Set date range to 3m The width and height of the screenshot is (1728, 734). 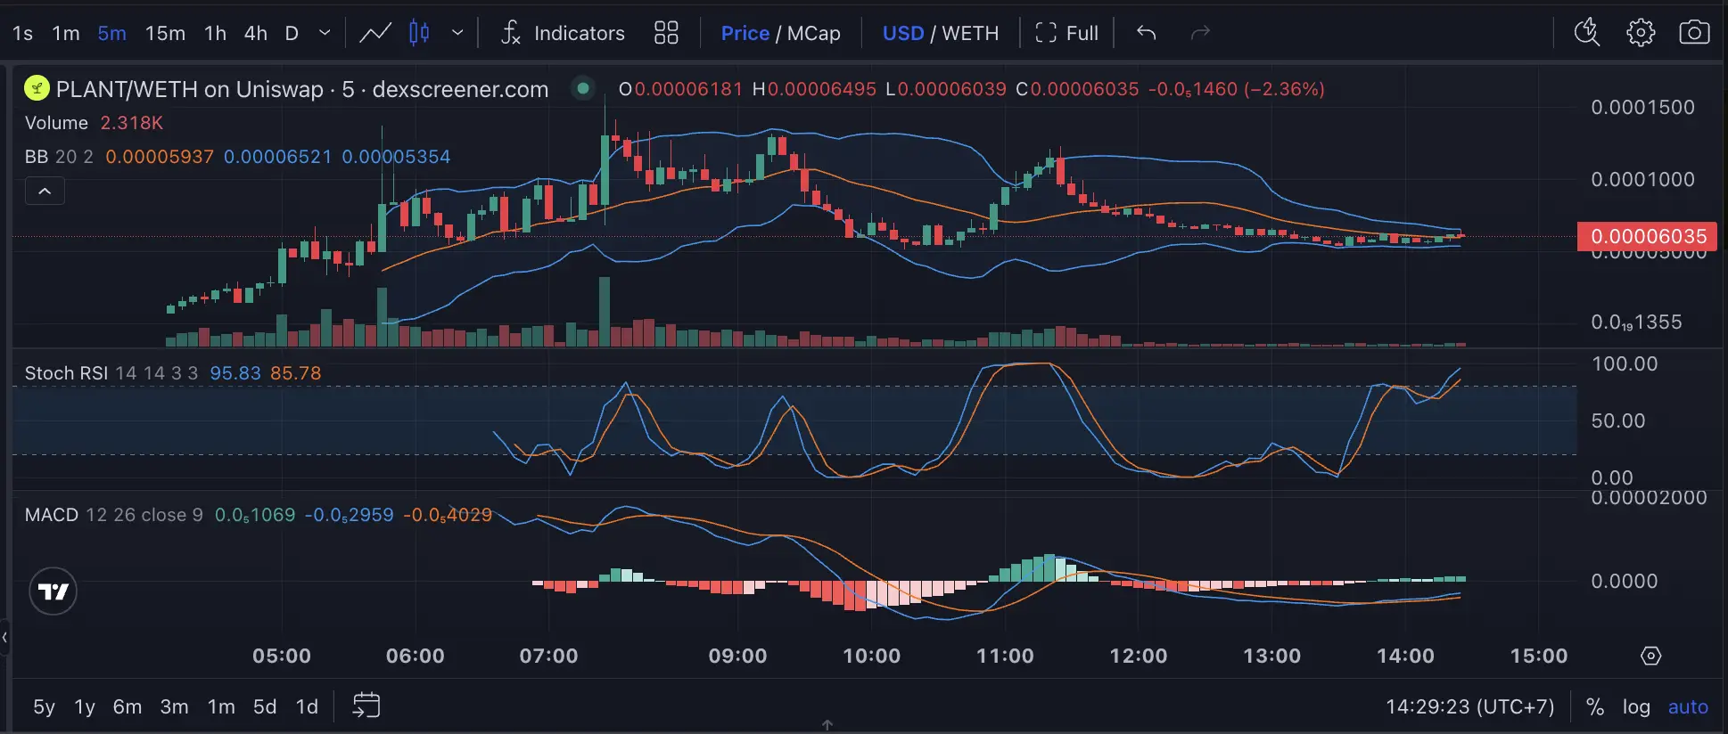click(174, 706)
